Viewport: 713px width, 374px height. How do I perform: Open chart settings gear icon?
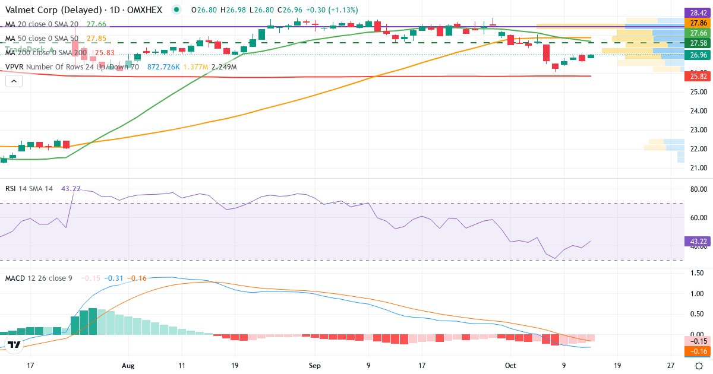pos(699,366)
